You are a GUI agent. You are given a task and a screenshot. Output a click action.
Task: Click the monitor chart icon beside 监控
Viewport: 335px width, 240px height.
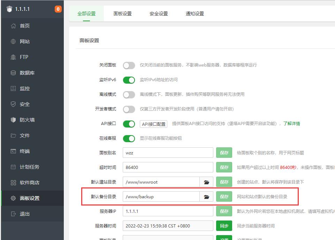(x=13, y=88)
